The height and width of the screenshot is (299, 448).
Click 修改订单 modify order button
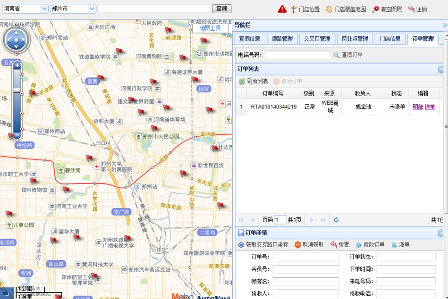pyautogui.click(x=370, y=244)
